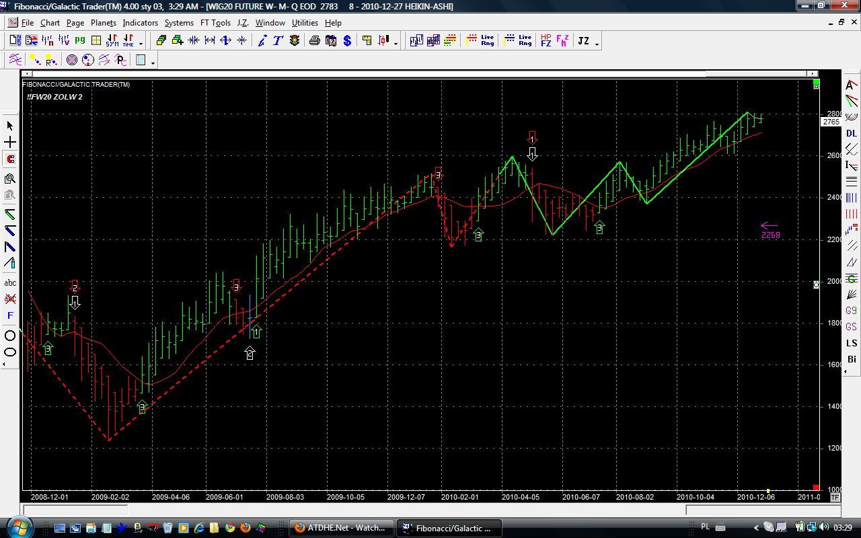Click the traffic light icon in toolbar
Image resolution: width=861 pixels, height=538 pixels.
pos(295,41)
